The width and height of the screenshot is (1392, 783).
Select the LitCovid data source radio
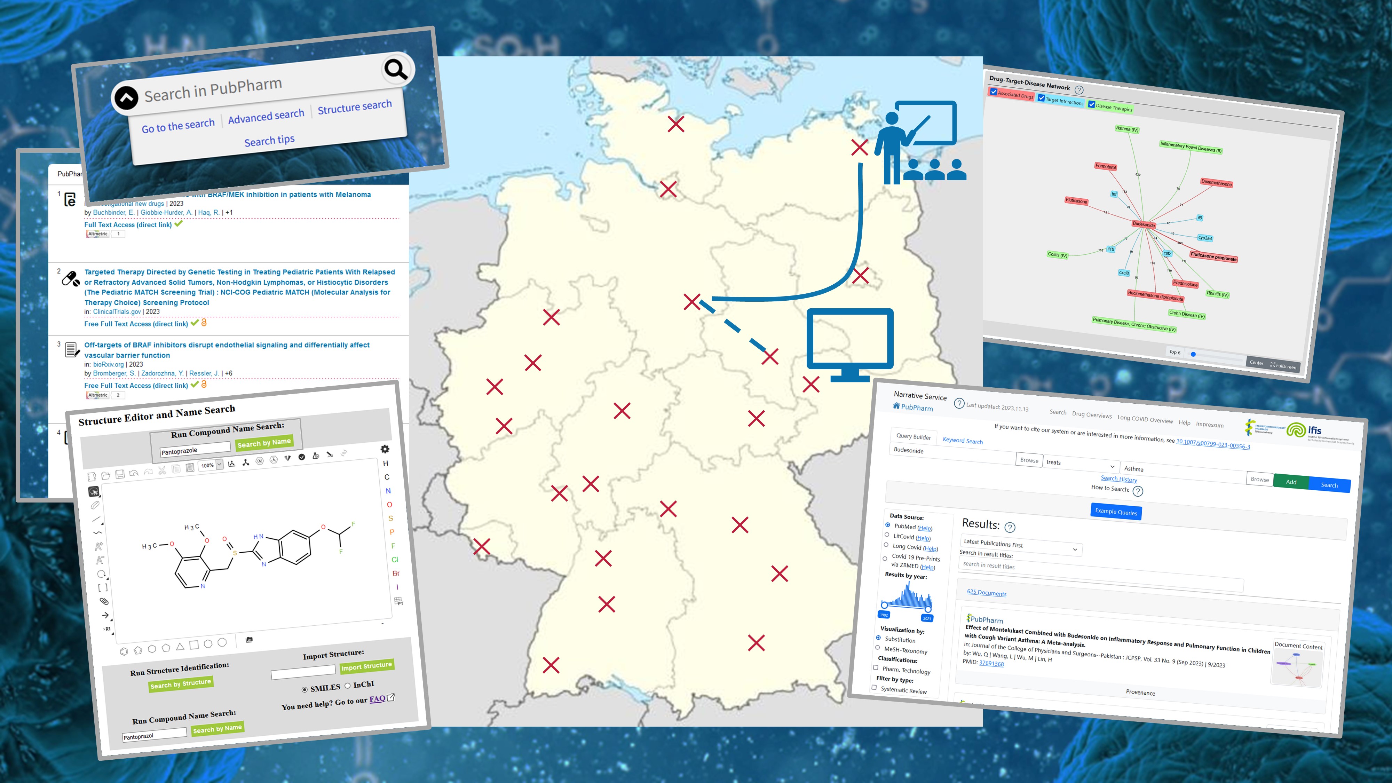pyautogui.click(x=887, y=535)
